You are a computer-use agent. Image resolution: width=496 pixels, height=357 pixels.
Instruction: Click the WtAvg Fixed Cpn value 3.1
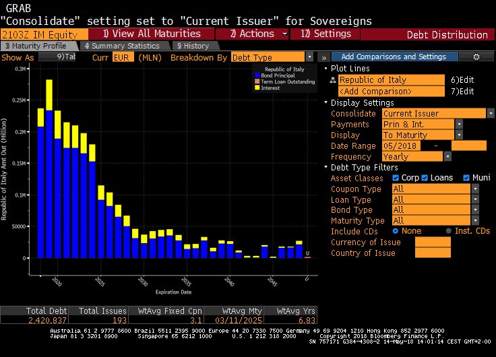[x=196, y=321]
